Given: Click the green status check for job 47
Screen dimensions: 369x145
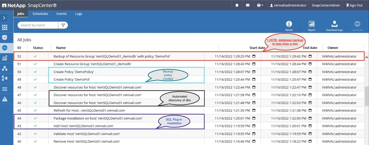Looking at the screenshot, I should [35, 95].
